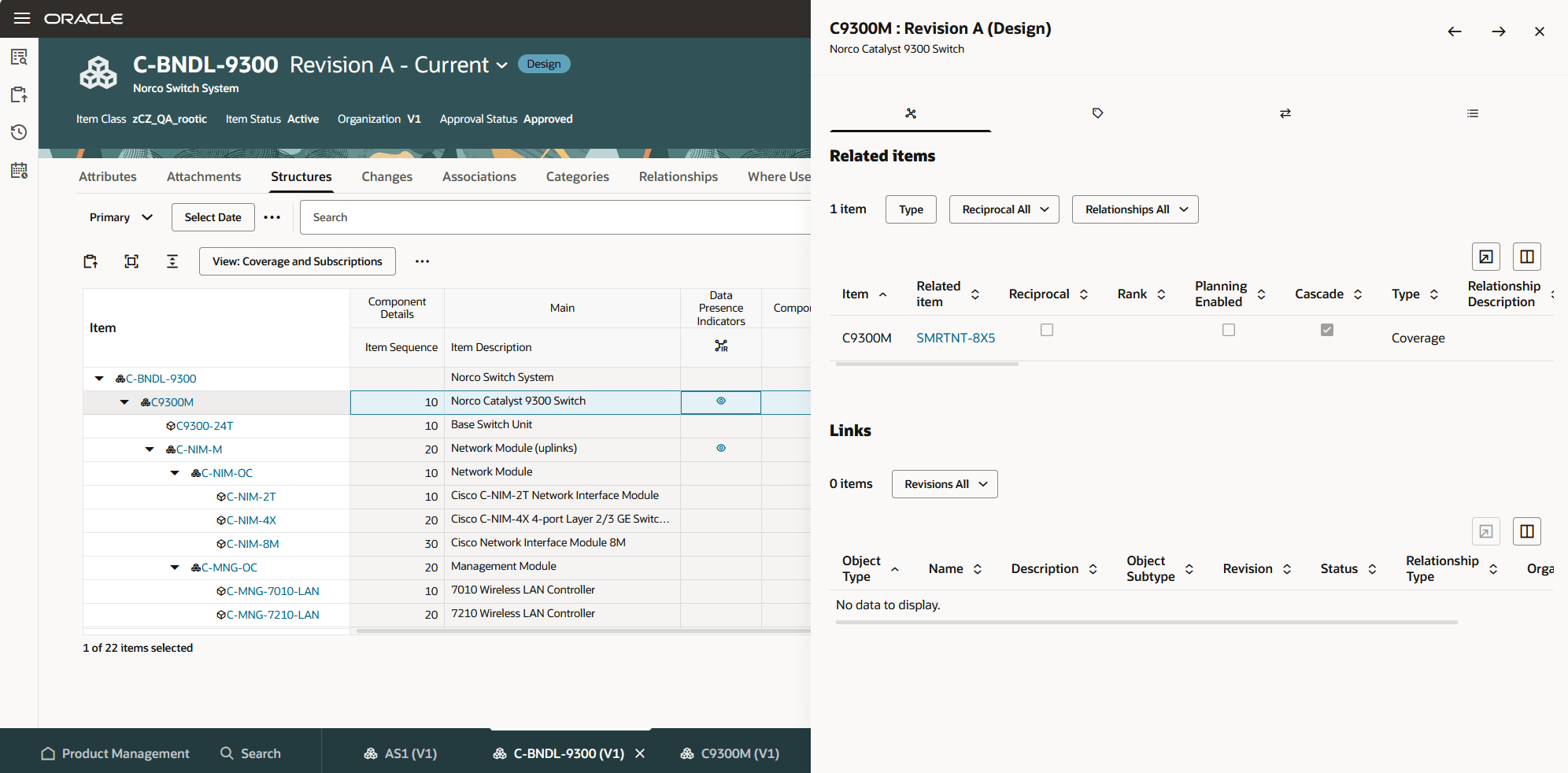This screenshot has width=1568, height=773.
Task: Switch to the Relationships tab
Action: pyautogui.click(x=679, y=176)
